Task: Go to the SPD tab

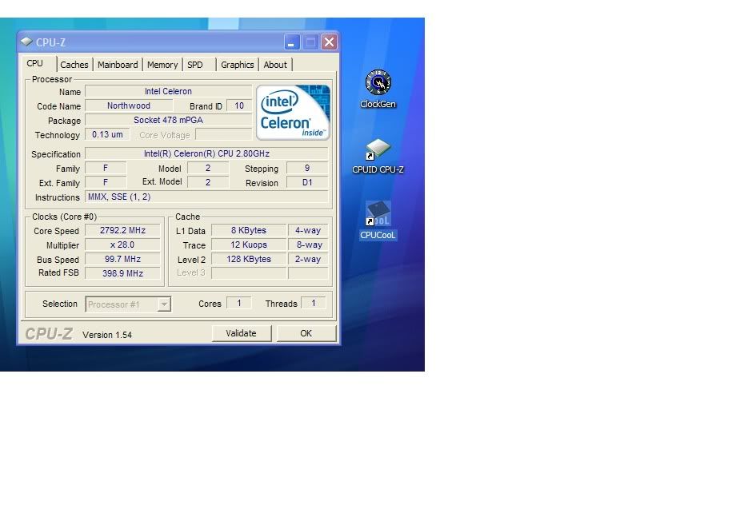Action: (x=195, y=65)
